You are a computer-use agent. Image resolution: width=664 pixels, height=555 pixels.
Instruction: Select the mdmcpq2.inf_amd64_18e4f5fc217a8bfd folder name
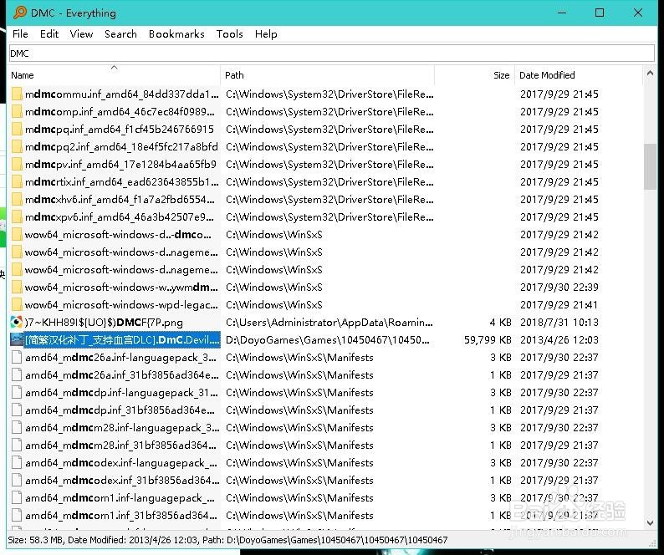pos(121,146)
